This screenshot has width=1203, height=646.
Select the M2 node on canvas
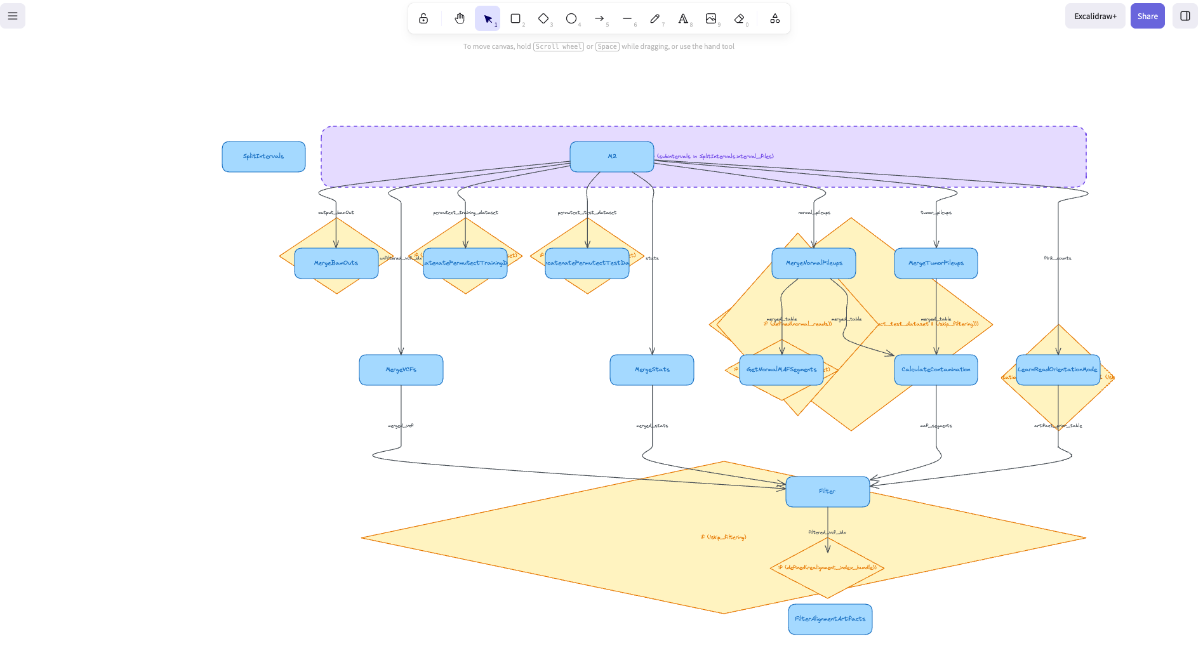(x=611, y=155)
